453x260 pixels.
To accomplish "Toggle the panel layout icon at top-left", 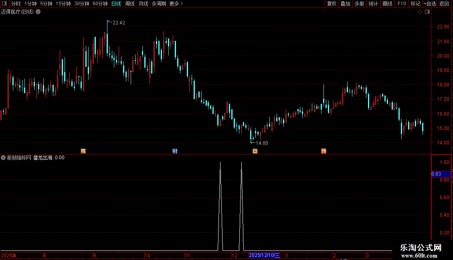I will pyautogui.click(x=4, y=4).
